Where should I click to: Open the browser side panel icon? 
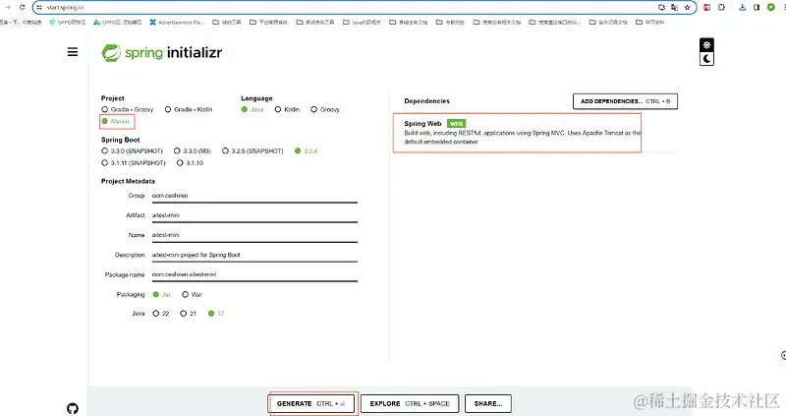coord(757,8)
